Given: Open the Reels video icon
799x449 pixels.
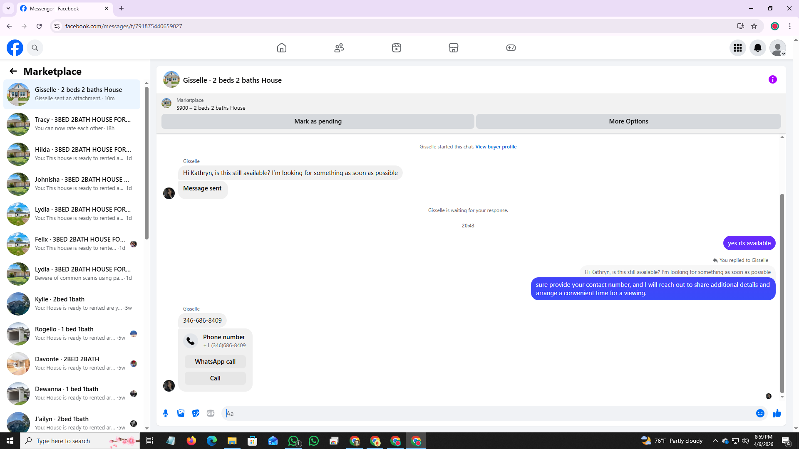Looking at the screenshot, I should tap(397, 48).
